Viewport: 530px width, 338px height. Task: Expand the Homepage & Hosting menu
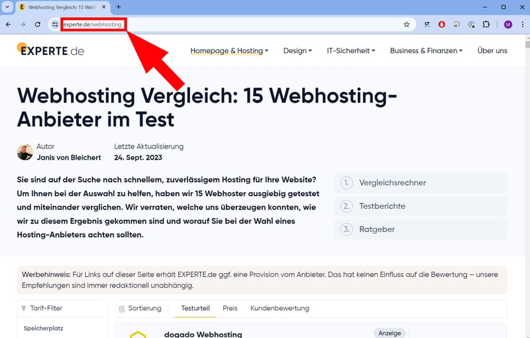[229, 50]
